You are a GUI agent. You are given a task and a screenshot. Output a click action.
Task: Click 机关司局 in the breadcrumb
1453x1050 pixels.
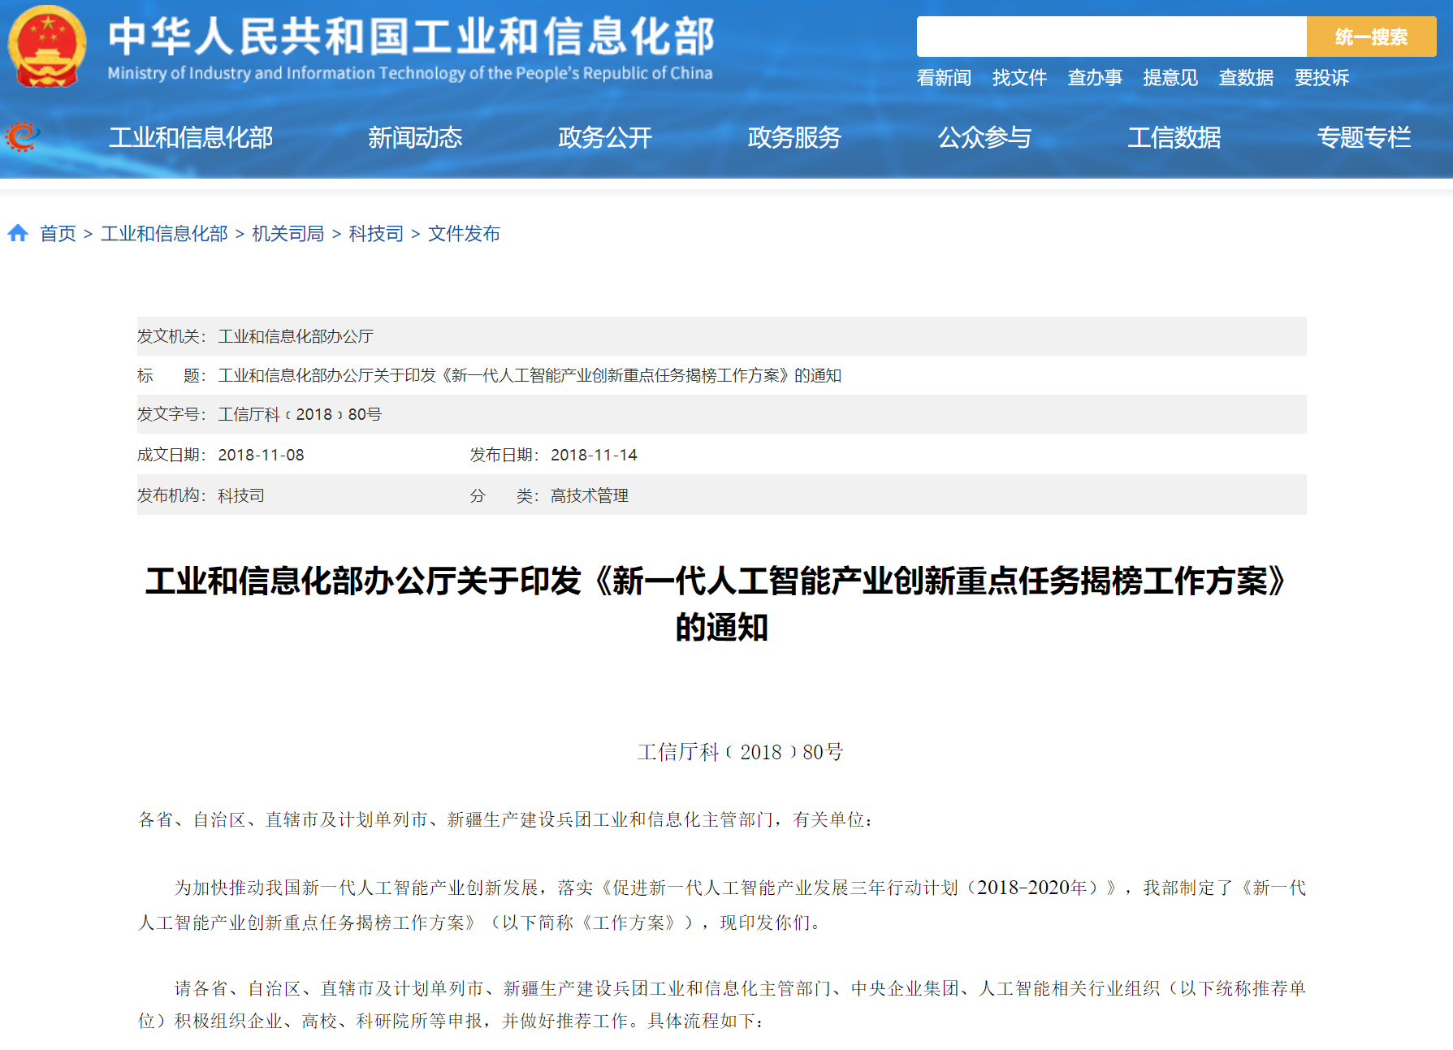point(288,234)
